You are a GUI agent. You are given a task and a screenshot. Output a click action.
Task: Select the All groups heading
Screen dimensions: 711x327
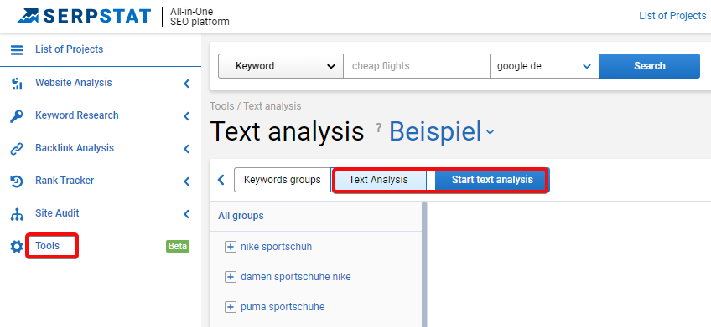(241, 216)
